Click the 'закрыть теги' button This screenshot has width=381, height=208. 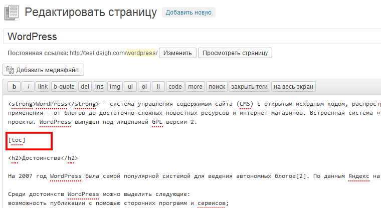coord(249,87)
